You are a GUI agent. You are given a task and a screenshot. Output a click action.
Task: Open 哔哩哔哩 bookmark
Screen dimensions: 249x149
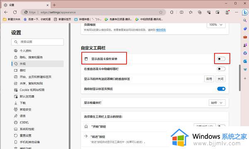(x=88, y=19)
